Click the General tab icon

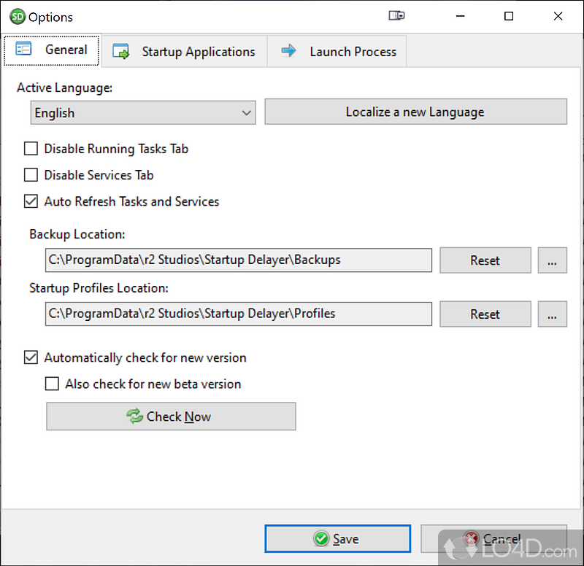point(24,50)
